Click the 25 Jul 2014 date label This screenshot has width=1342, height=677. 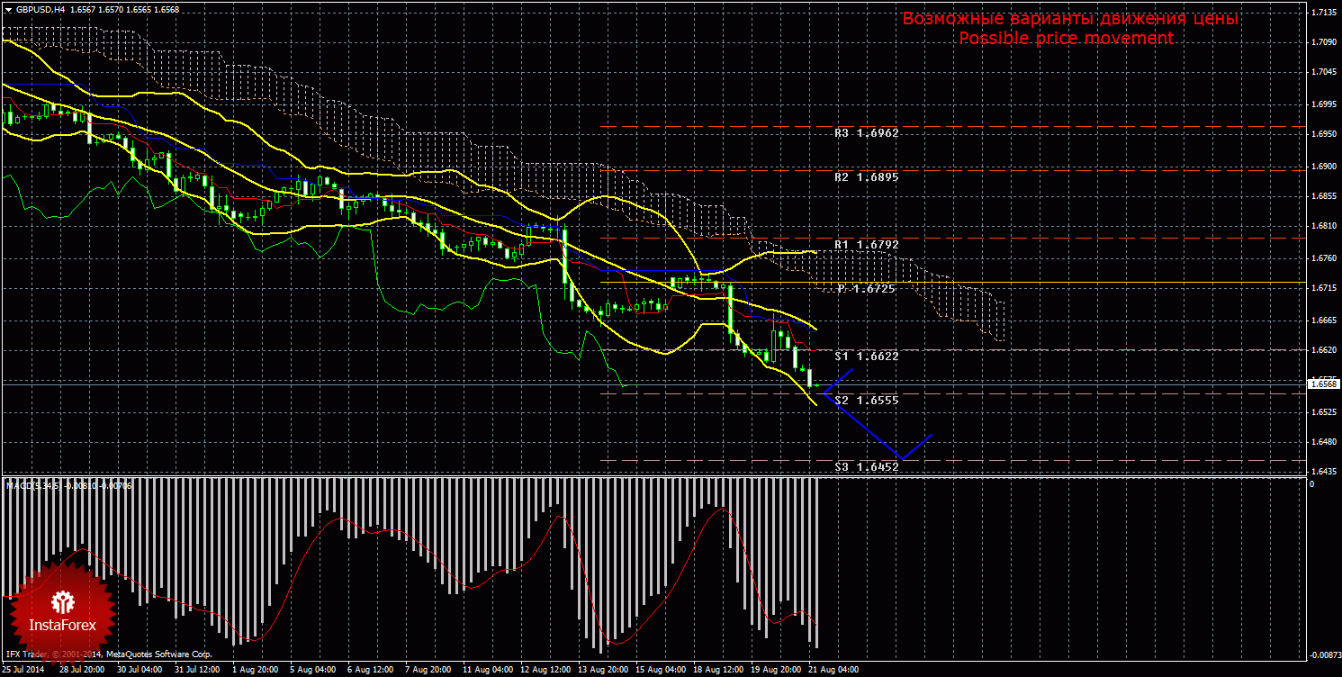pyautogui.click(x=23, y=670)
